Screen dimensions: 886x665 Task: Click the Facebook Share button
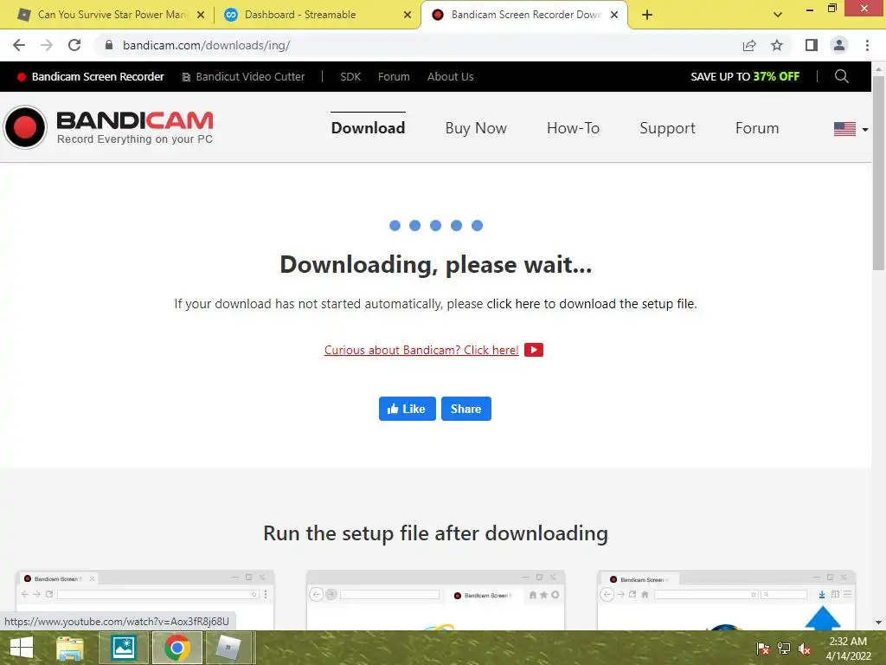pos(466,409)
